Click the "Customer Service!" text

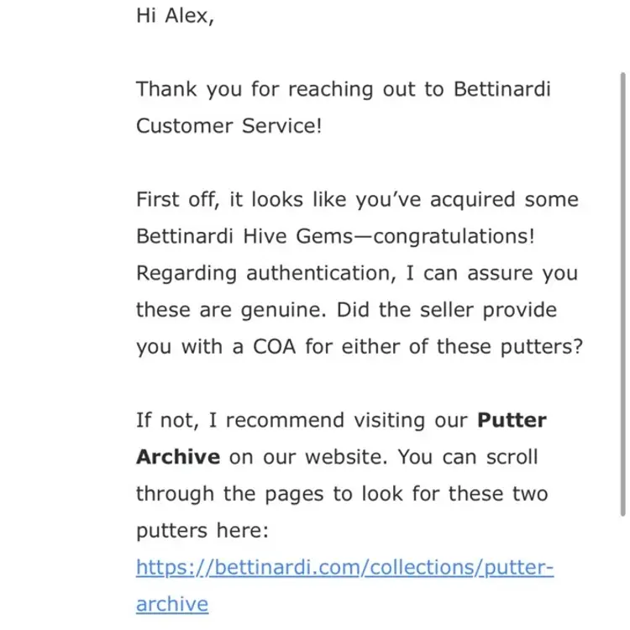click(x=228, y=126)
